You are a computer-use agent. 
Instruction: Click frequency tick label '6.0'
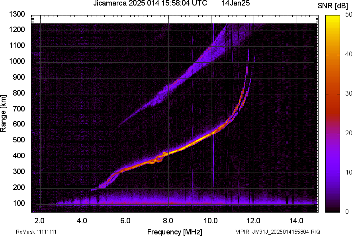point(125,221)
